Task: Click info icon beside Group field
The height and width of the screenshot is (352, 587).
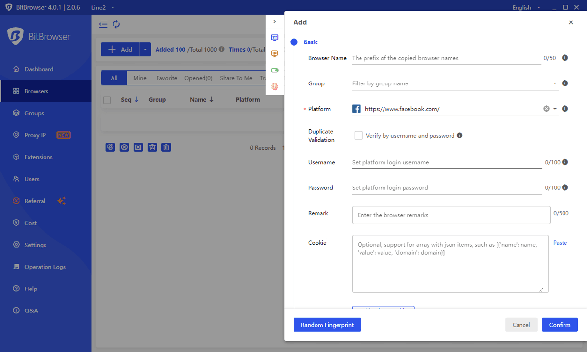Action: pos(565,83)
